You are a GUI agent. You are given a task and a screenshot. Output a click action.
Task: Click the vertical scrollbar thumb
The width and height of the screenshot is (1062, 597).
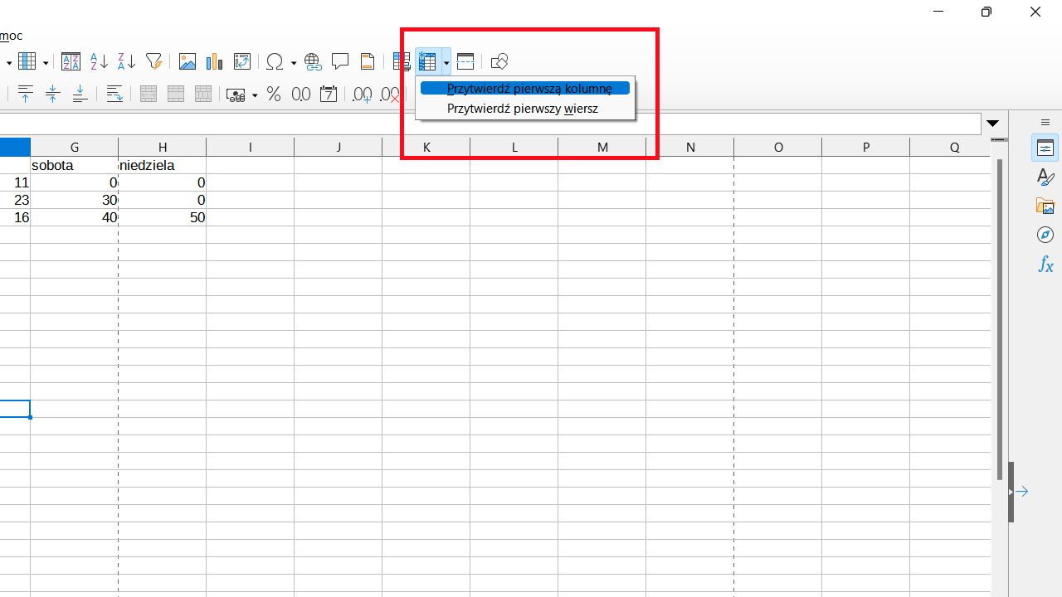coord(1000,319)
